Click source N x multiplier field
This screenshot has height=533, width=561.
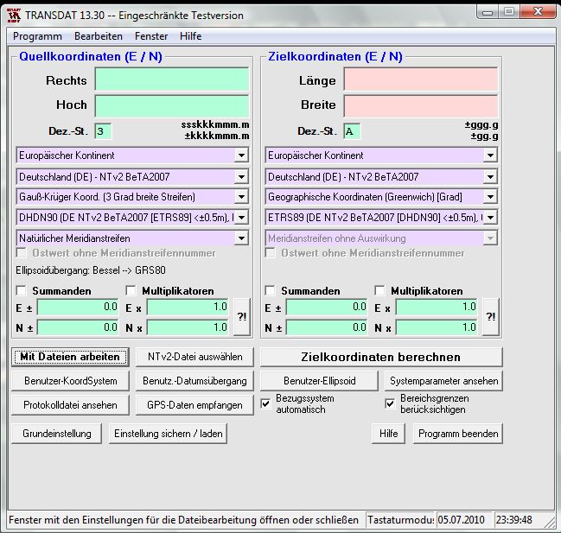[x=188, y=327]
